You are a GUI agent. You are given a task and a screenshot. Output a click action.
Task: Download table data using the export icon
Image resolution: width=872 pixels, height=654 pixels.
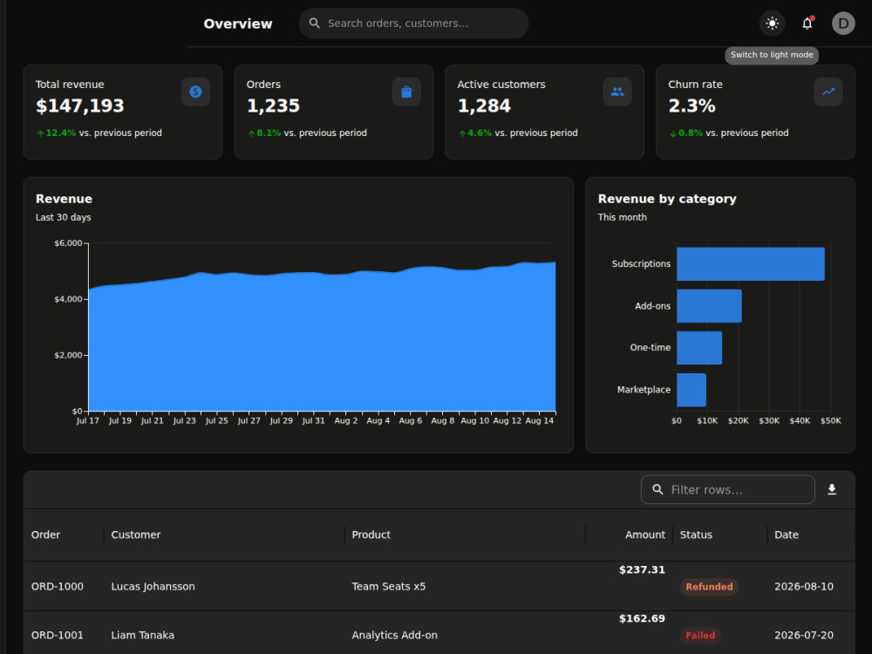[832, 489]
